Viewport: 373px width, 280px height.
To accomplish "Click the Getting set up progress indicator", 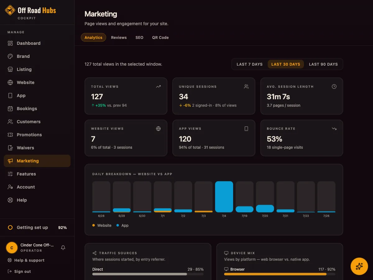I will 37,227.
